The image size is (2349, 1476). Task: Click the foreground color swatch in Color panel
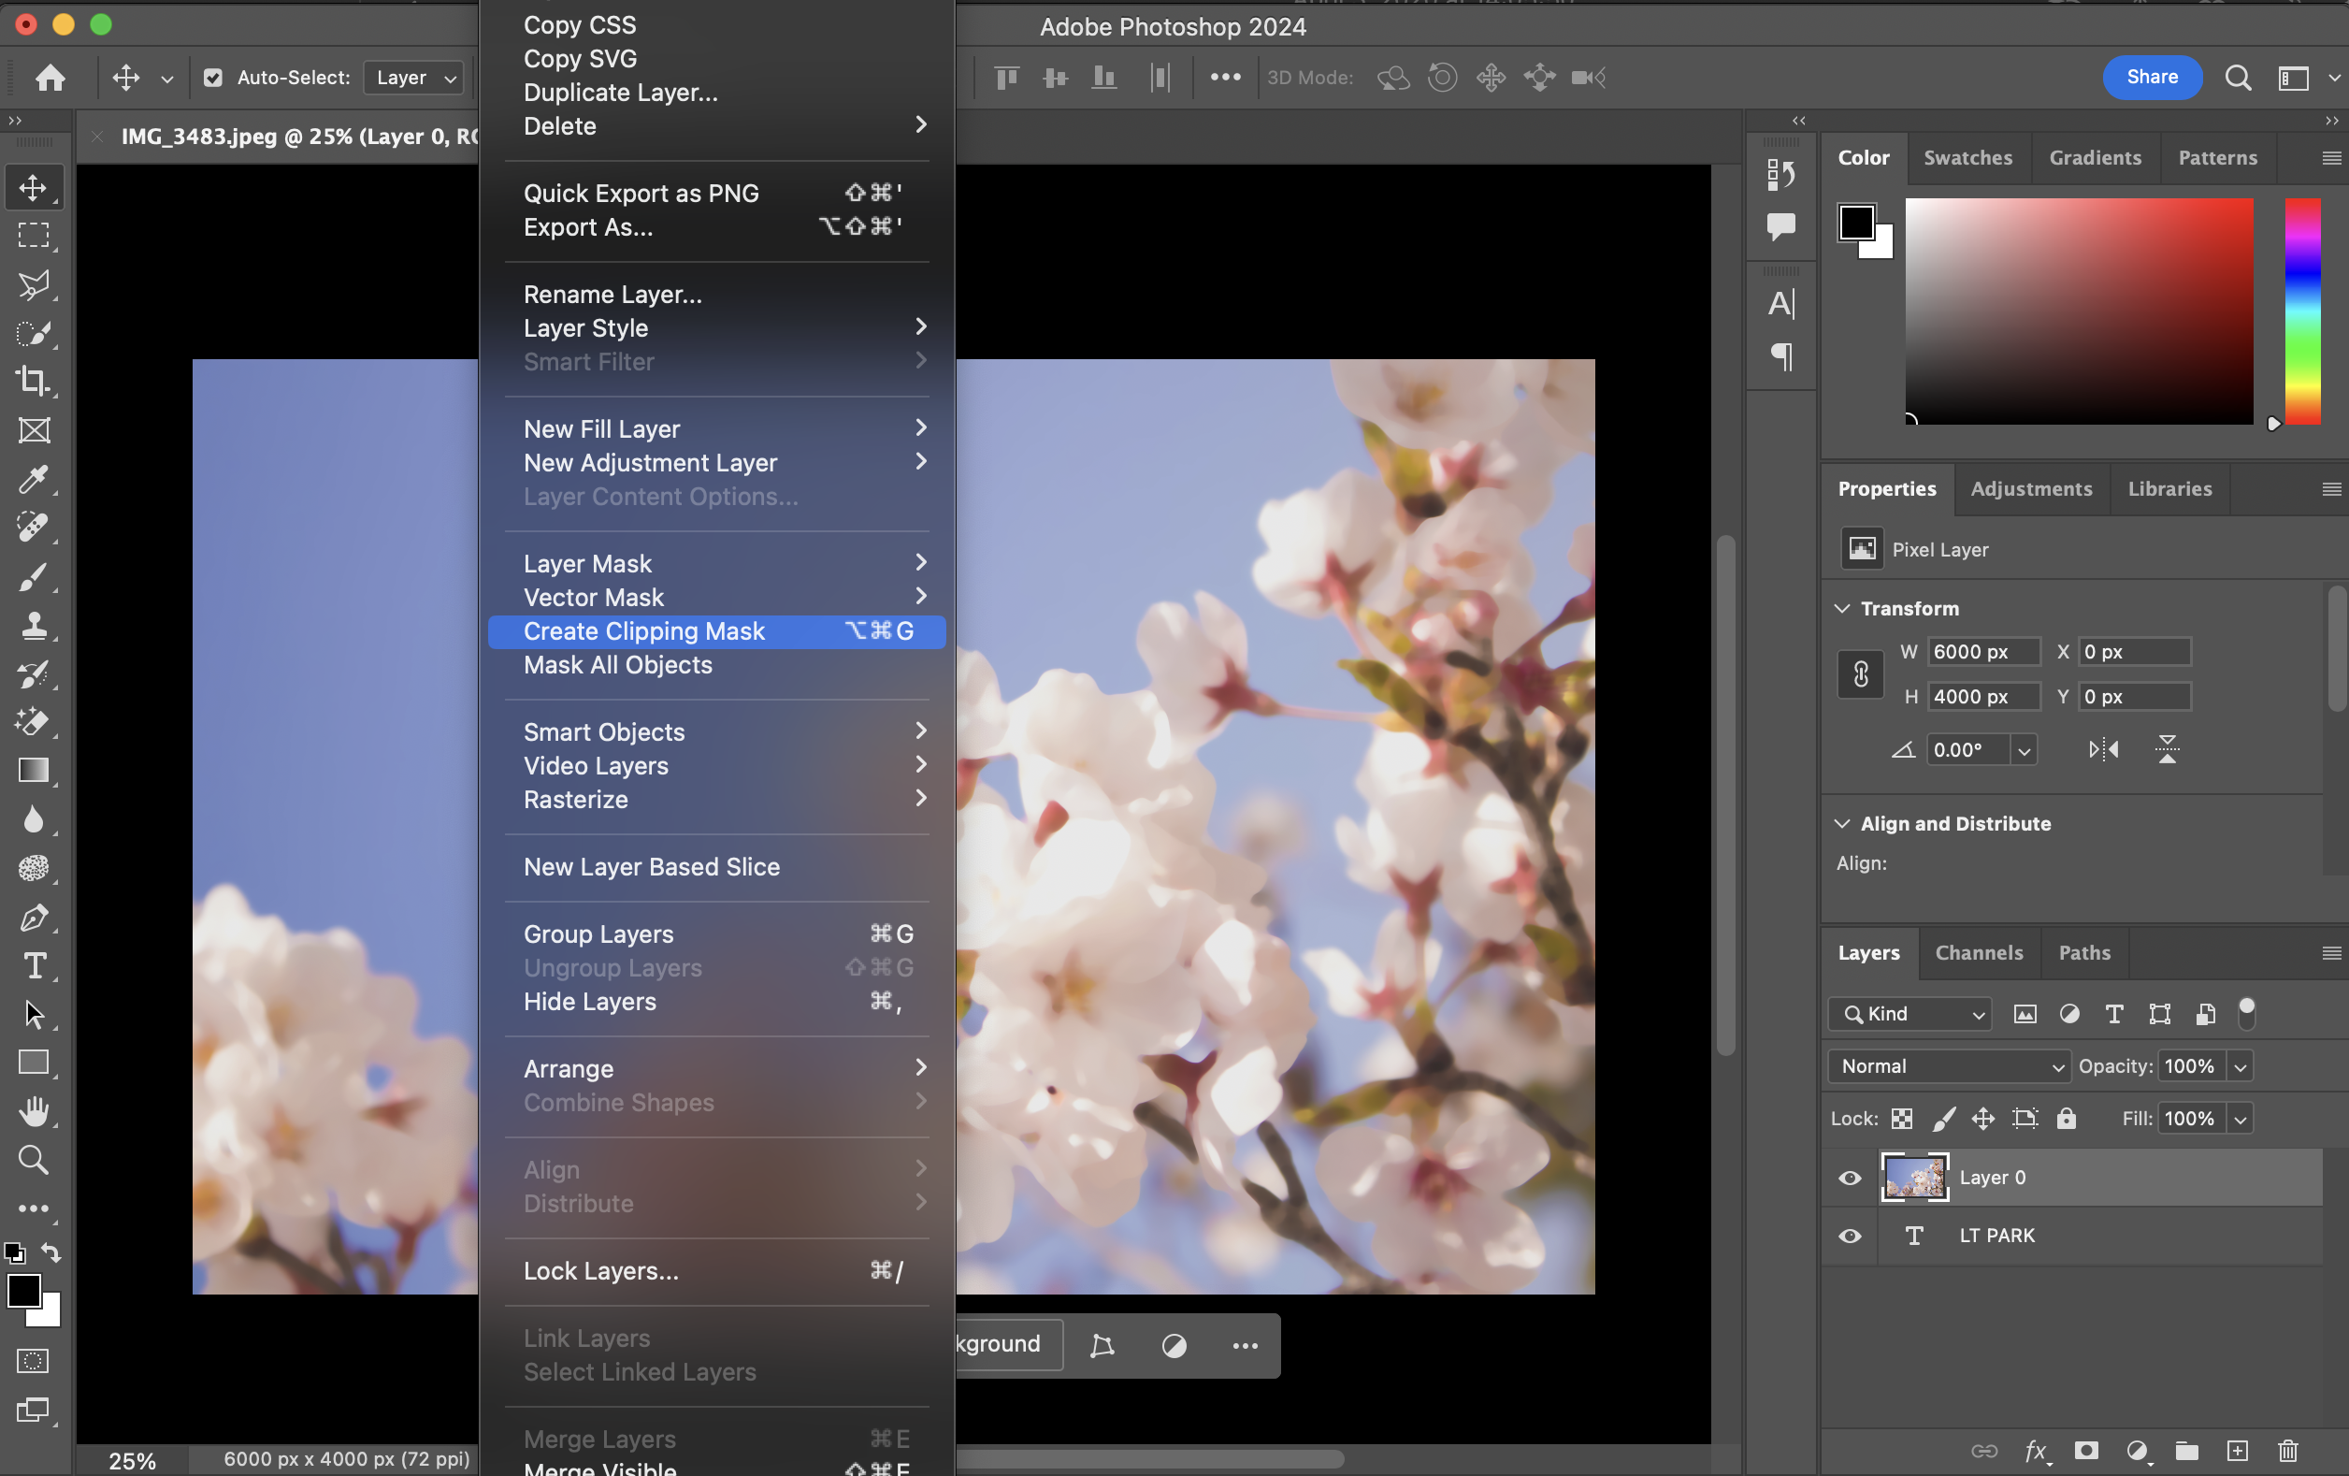pyautogui.click(x=1855, y=223)
